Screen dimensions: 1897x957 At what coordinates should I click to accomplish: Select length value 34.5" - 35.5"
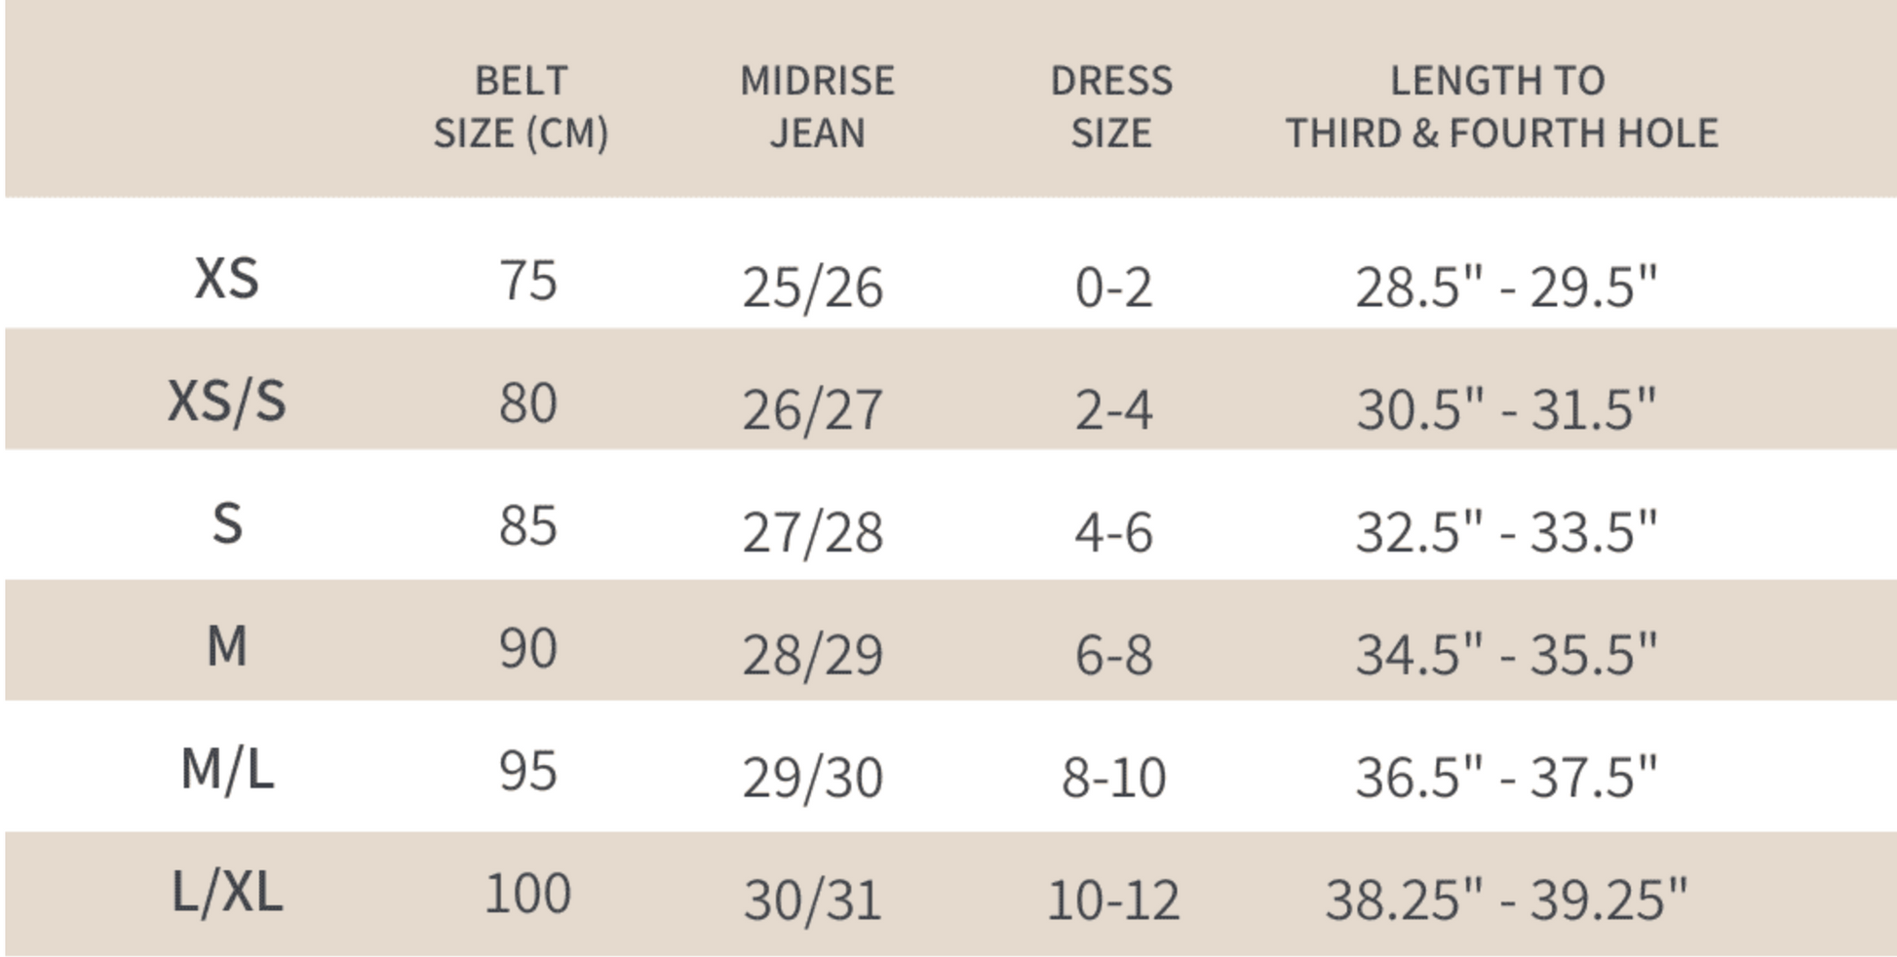1505,654
